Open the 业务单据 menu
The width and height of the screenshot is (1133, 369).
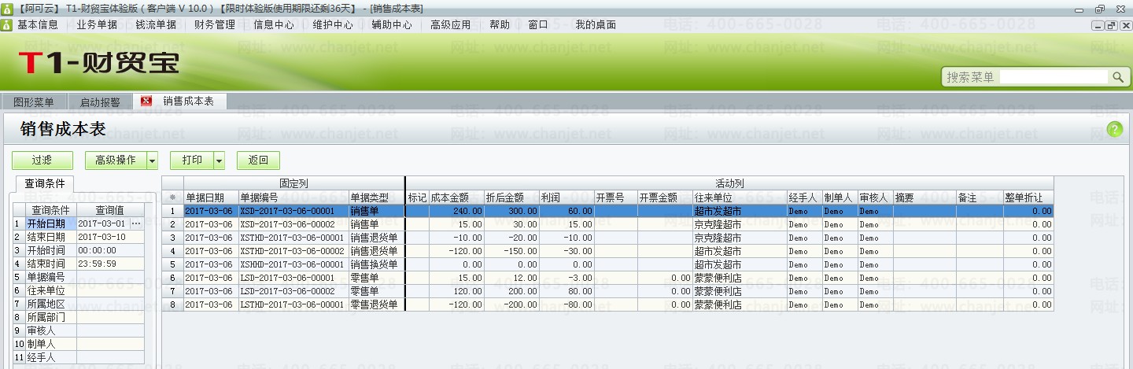(x=97, y=24)
